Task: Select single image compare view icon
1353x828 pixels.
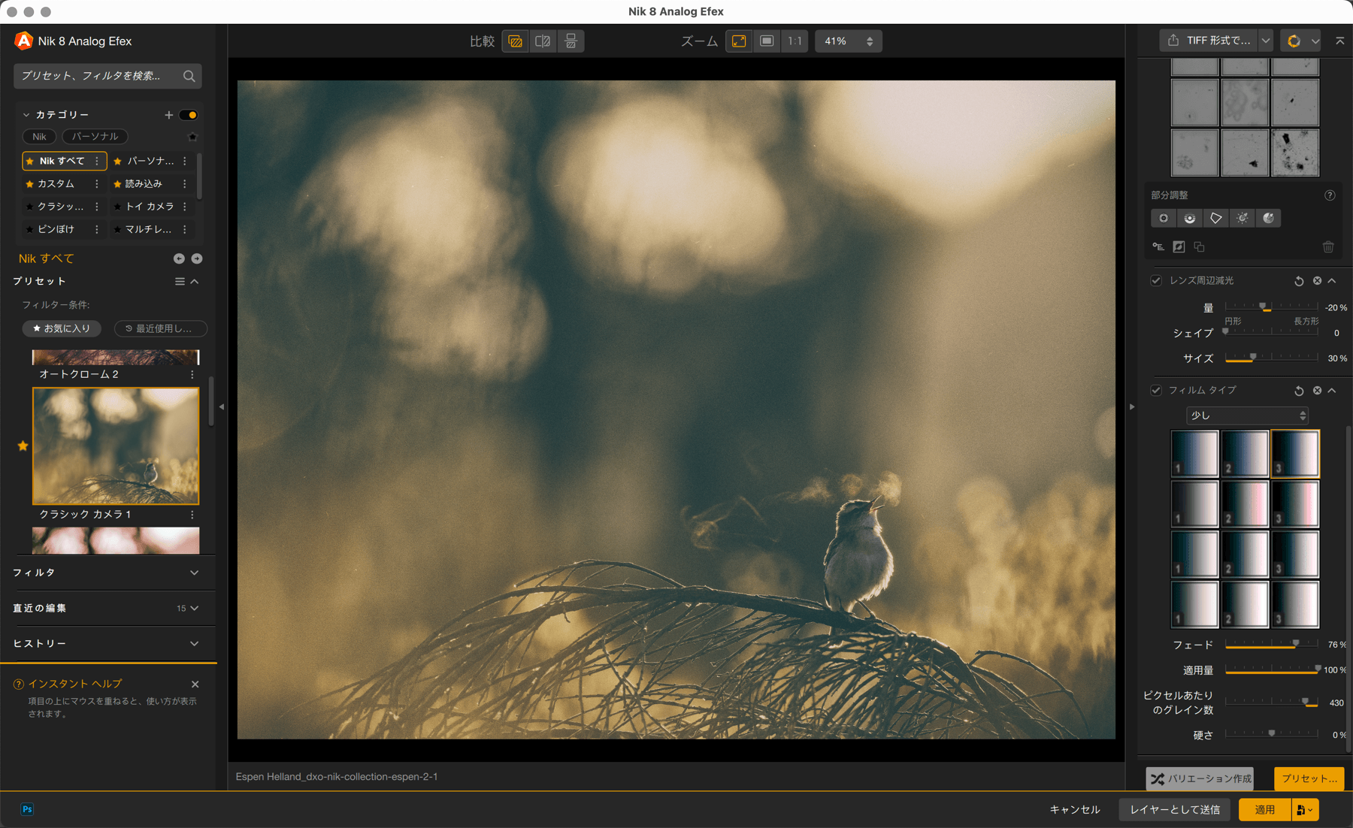Action: click(x=515, y=41)
